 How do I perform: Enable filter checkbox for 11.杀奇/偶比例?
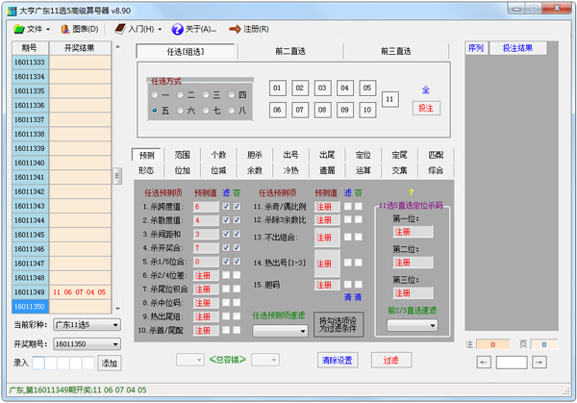pyautogui.click(x=347, y=206)
